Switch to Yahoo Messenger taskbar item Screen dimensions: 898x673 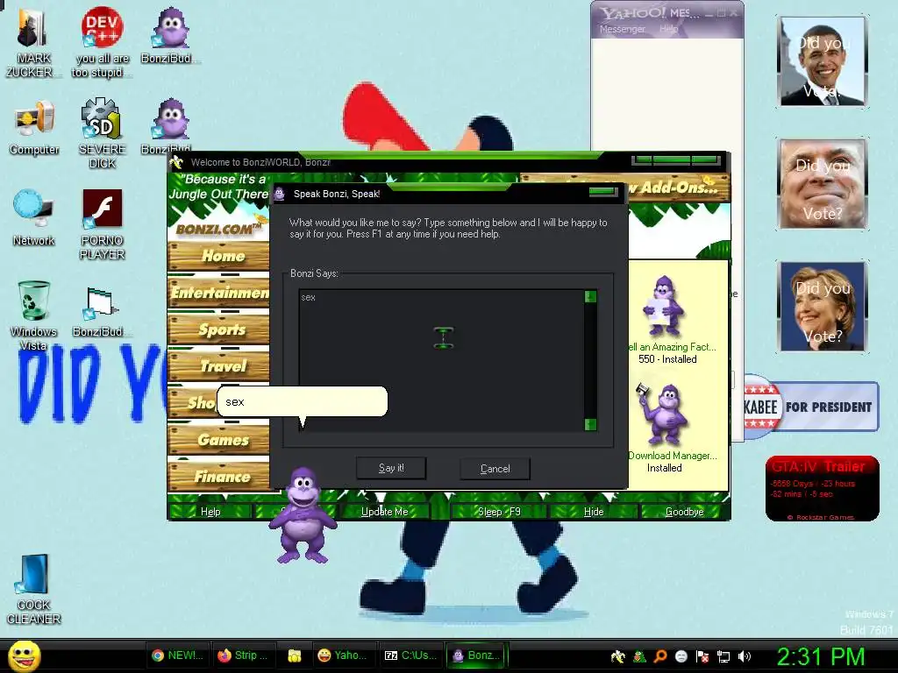tap(343, 655)
